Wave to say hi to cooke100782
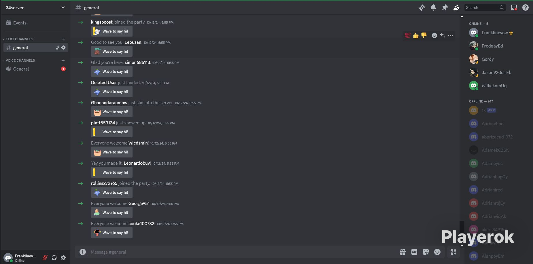This screenshot has height=264, width=533. 112,233
